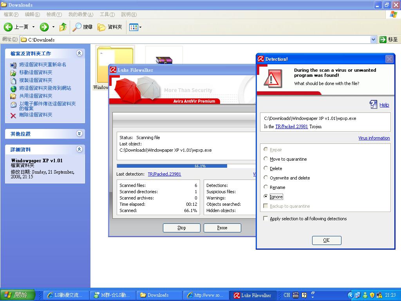Click Start button on taskbar
Screen dimensions: 401x301
[x=18, y=295]
